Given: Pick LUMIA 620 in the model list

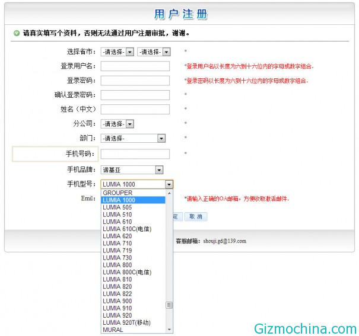Looking at the screenshot, I should coord(133,236).
